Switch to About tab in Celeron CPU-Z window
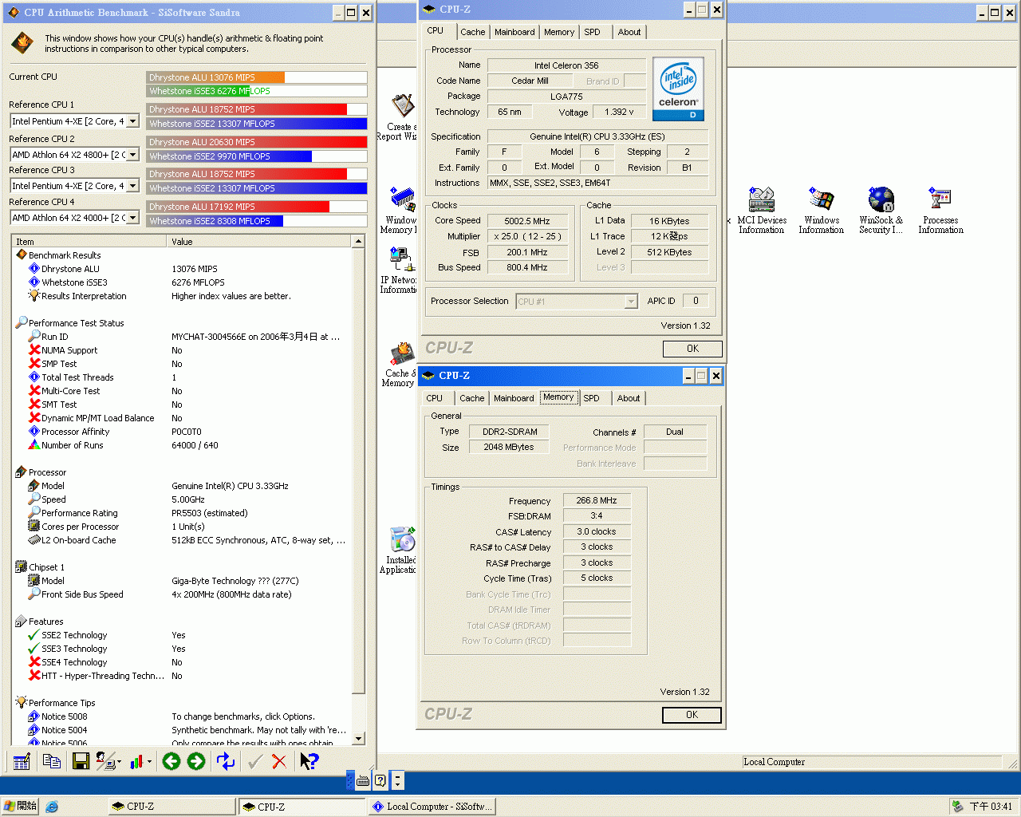1021x817 pixels. [629, 32]
